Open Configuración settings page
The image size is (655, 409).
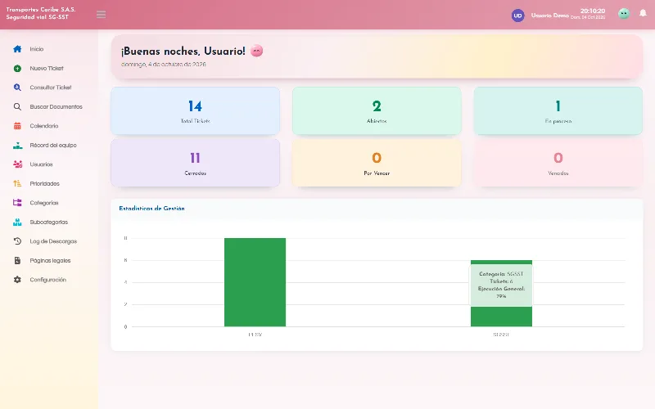(x=49, y=280)
